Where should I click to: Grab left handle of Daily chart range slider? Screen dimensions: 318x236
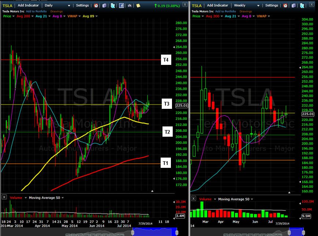coord(132,232)
